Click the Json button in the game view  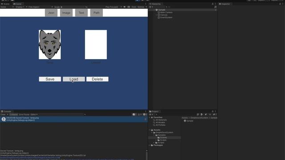click(x=51, y=13)
